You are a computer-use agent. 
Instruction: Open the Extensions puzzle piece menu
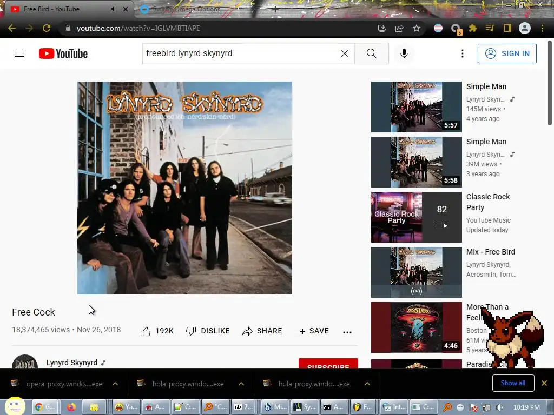[473, 28]
